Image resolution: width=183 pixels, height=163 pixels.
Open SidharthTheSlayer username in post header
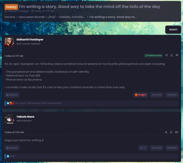tap(30, 40)
